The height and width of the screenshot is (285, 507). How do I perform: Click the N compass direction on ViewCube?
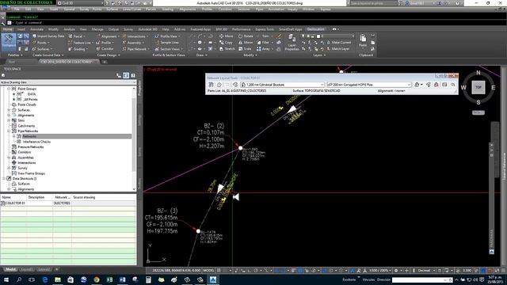pos(478,73)
